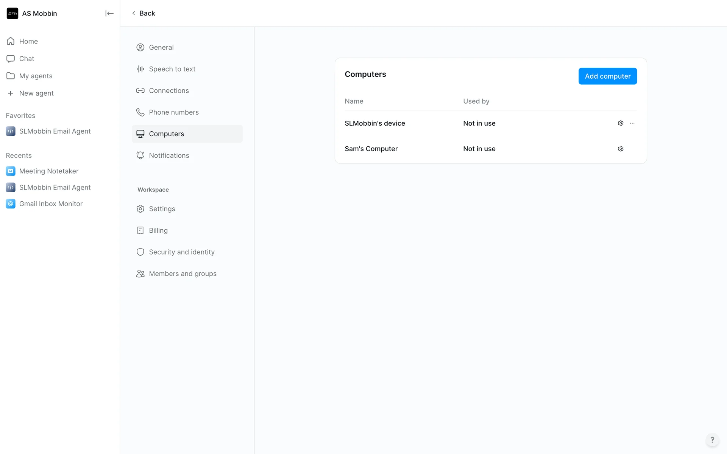Open Members and groups page
The height and width of the screenshot is (454, 727).
pyautogui.click(x=183, y=274)
